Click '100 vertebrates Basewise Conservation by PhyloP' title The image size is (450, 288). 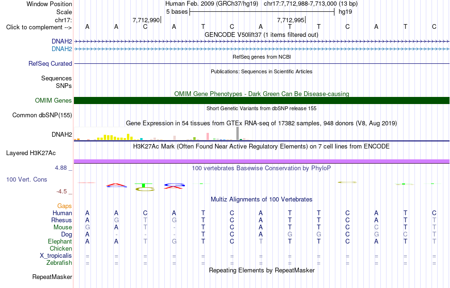(x=261, y=168)
